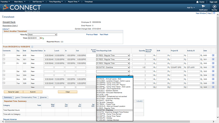Click the Clear button

tap(68, 92)
